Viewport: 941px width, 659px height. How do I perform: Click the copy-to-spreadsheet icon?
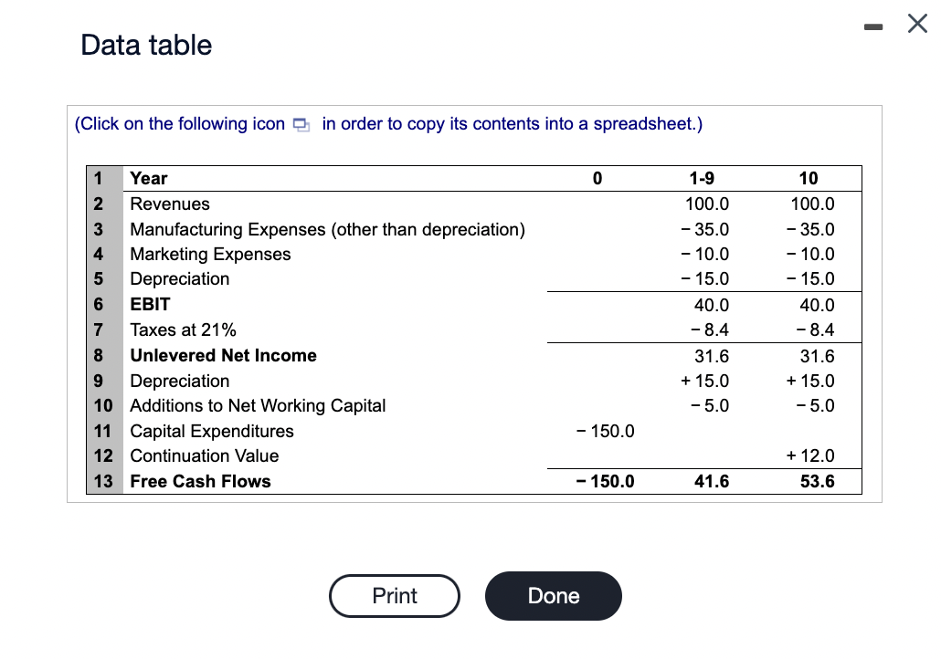(x=301, y=123)
